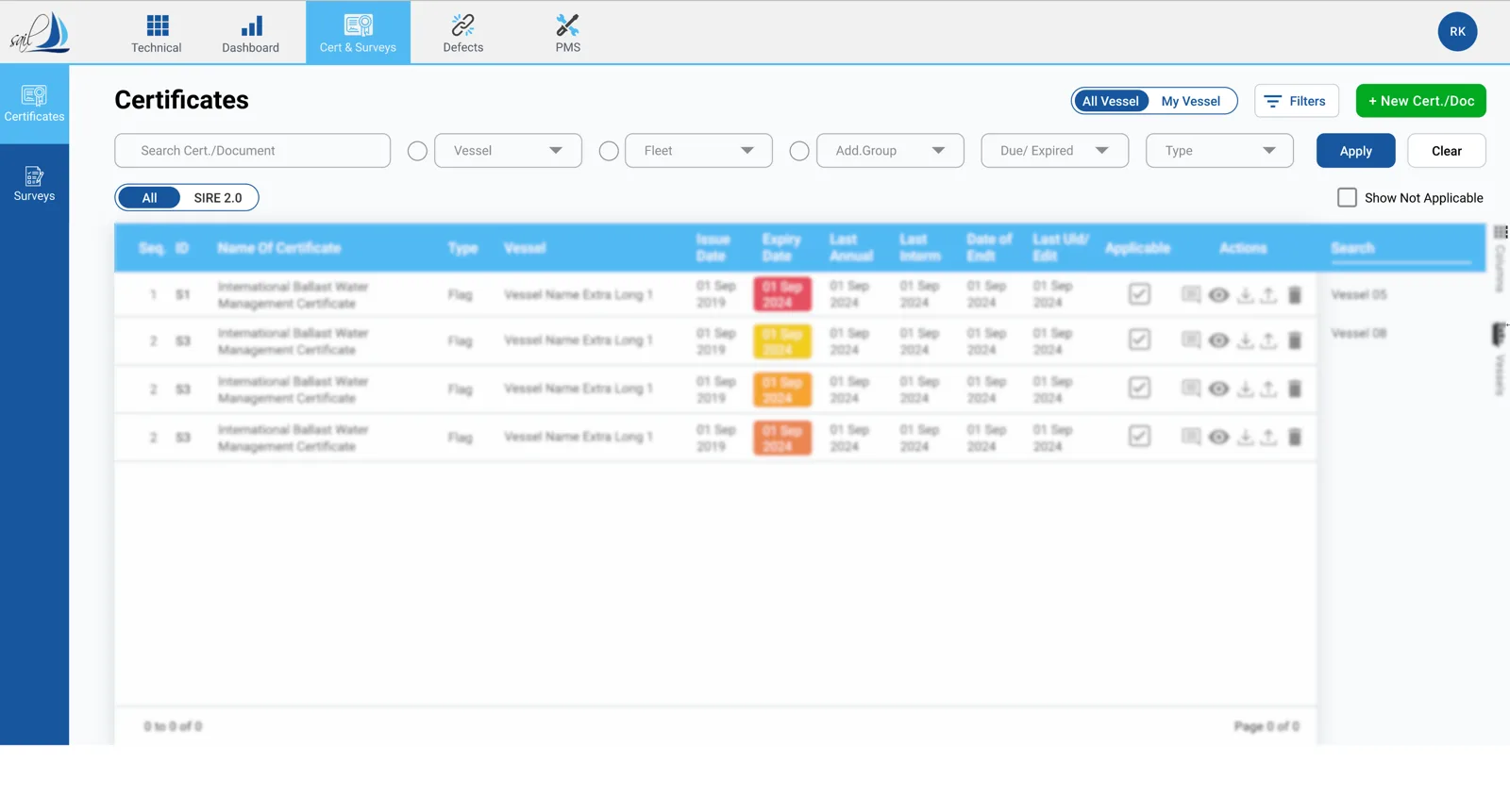
Task: Download the S1 certificate file
Action: click(x=1246, y=295)
